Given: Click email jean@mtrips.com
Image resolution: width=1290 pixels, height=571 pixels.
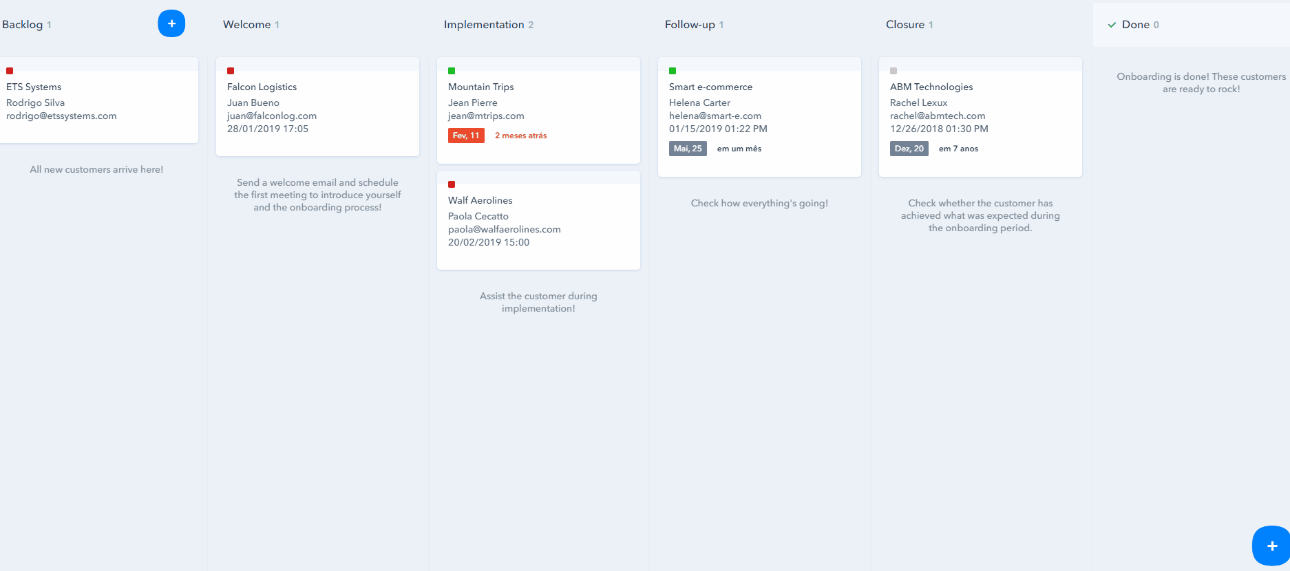Looking at the screenshot, I should (x=486, y=116).
